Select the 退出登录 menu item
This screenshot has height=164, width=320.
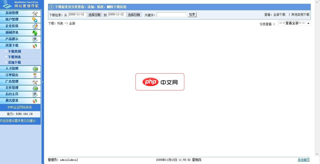click(20, 101)
